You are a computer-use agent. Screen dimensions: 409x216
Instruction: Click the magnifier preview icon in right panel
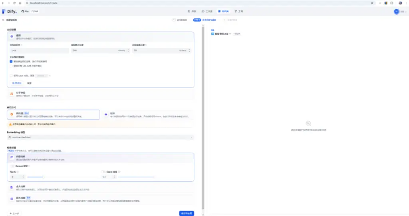coord(308,123)
